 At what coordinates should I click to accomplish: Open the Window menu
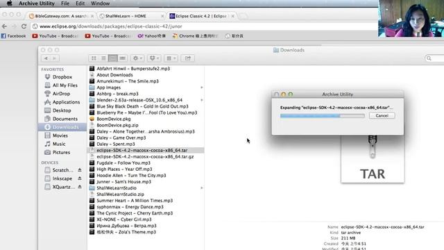[x=100, y=3]
